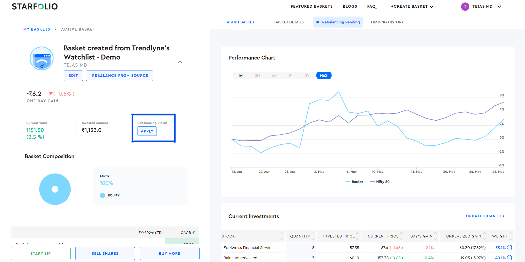Click the TEJAS MD profile avatar
This screenshot has width=525, height=262.
tap(465, 6)
